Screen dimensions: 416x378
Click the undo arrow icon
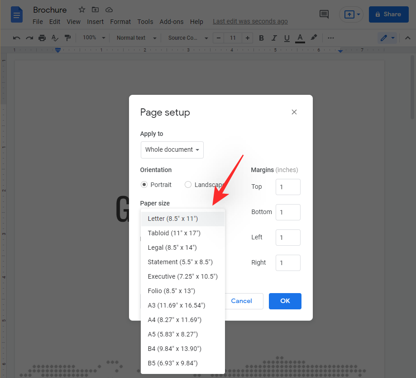point(17,38)
